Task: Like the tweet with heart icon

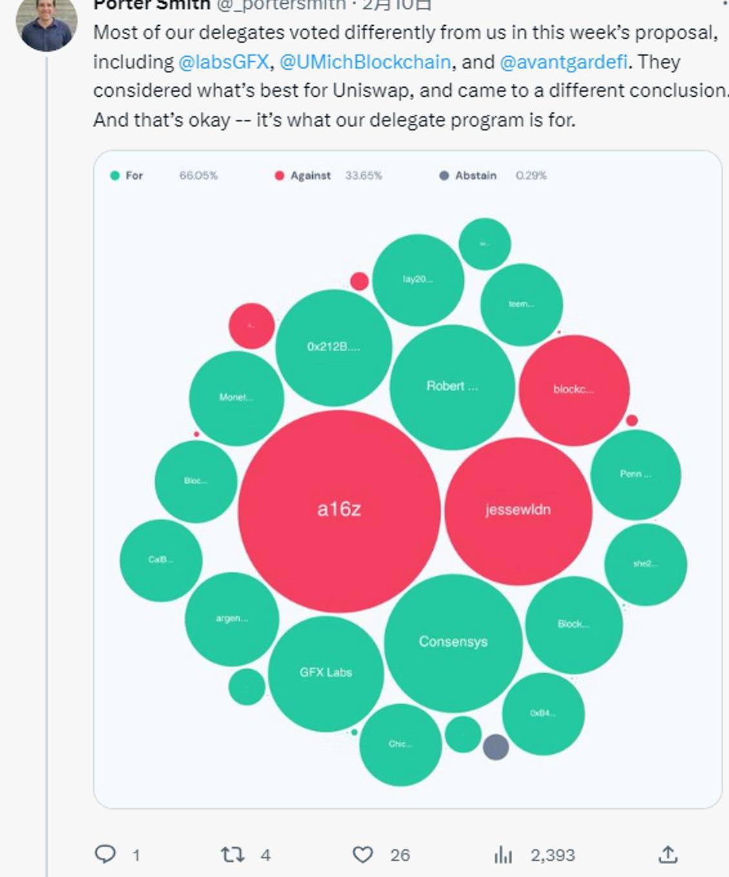Action: tap(363, 854)
